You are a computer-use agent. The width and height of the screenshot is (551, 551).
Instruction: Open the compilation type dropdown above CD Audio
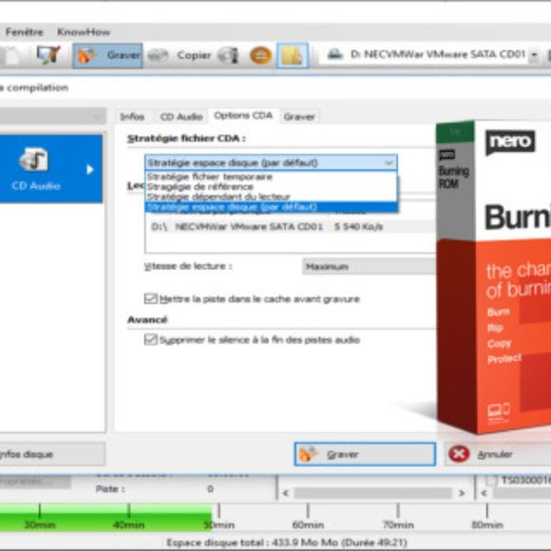click(52, 116)
